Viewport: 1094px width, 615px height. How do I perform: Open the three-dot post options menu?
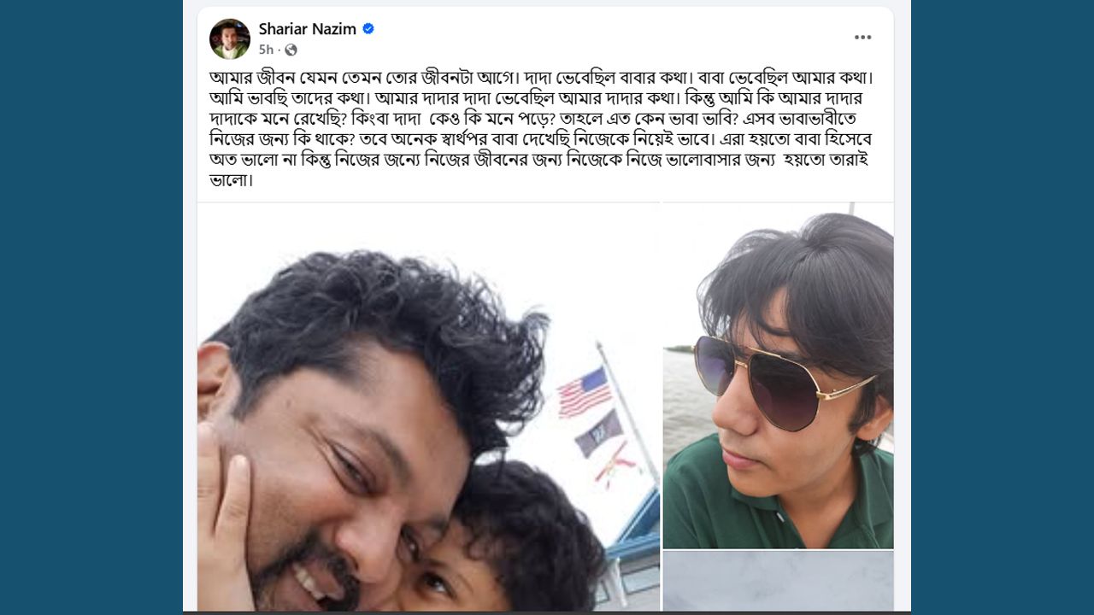863,38
